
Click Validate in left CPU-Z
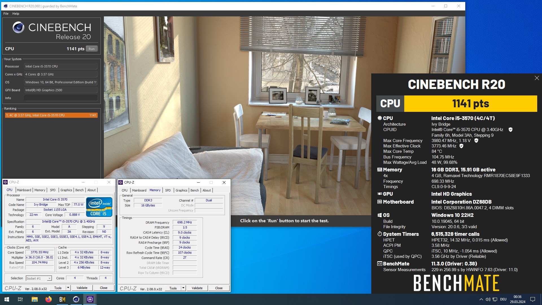(82, 288)
